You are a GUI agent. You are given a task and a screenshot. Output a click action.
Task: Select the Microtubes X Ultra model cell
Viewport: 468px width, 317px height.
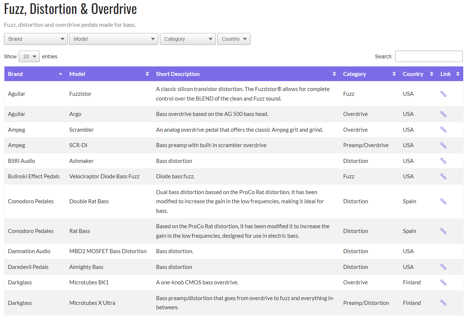tap(92, 303)
